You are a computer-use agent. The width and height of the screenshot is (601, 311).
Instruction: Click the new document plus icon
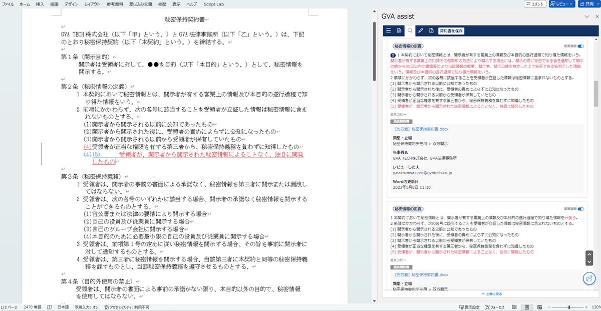tap(431, 31)
